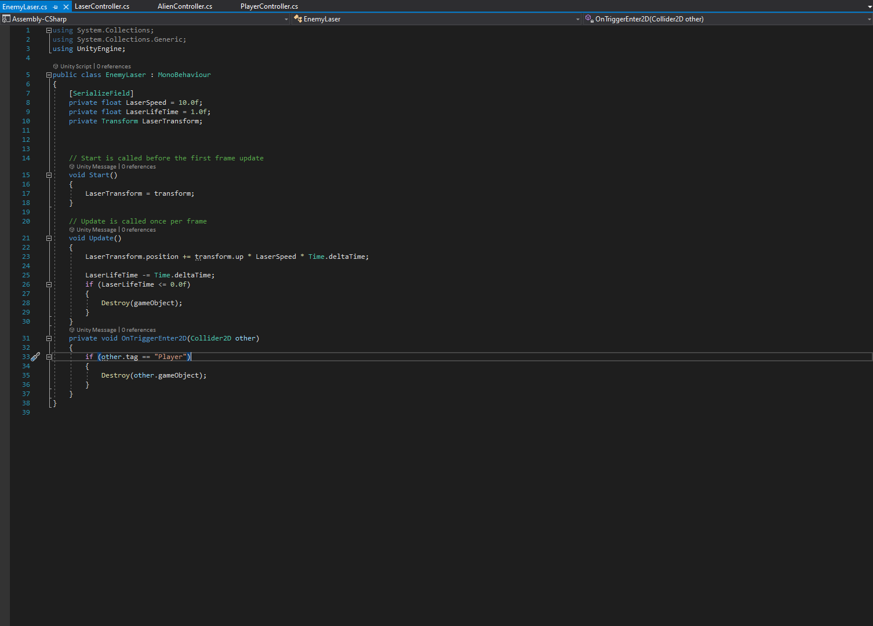
Task: Click the Unity icon beside Unity Script
Action: (56, 67)
